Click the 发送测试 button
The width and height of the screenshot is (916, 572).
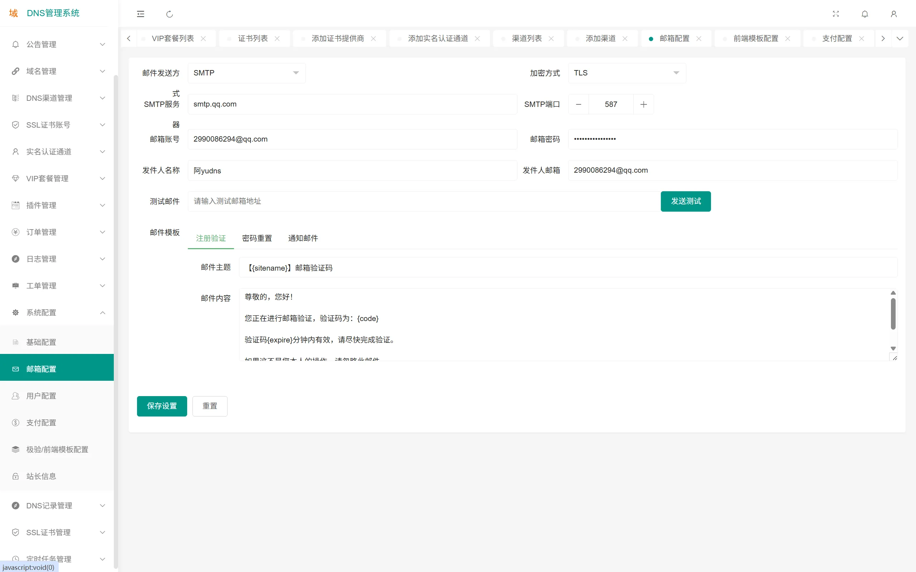click(x=686, y=201)
